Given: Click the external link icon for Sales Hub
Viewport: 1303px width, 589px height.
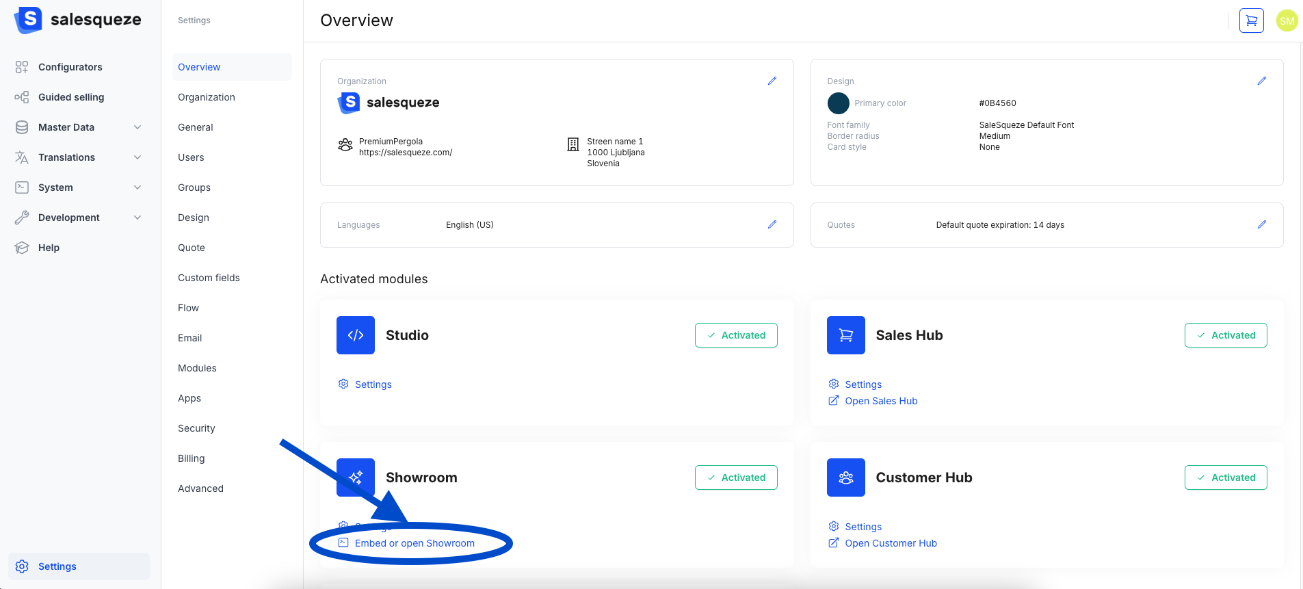Looking at the screenshot, I should pos(833,400).
